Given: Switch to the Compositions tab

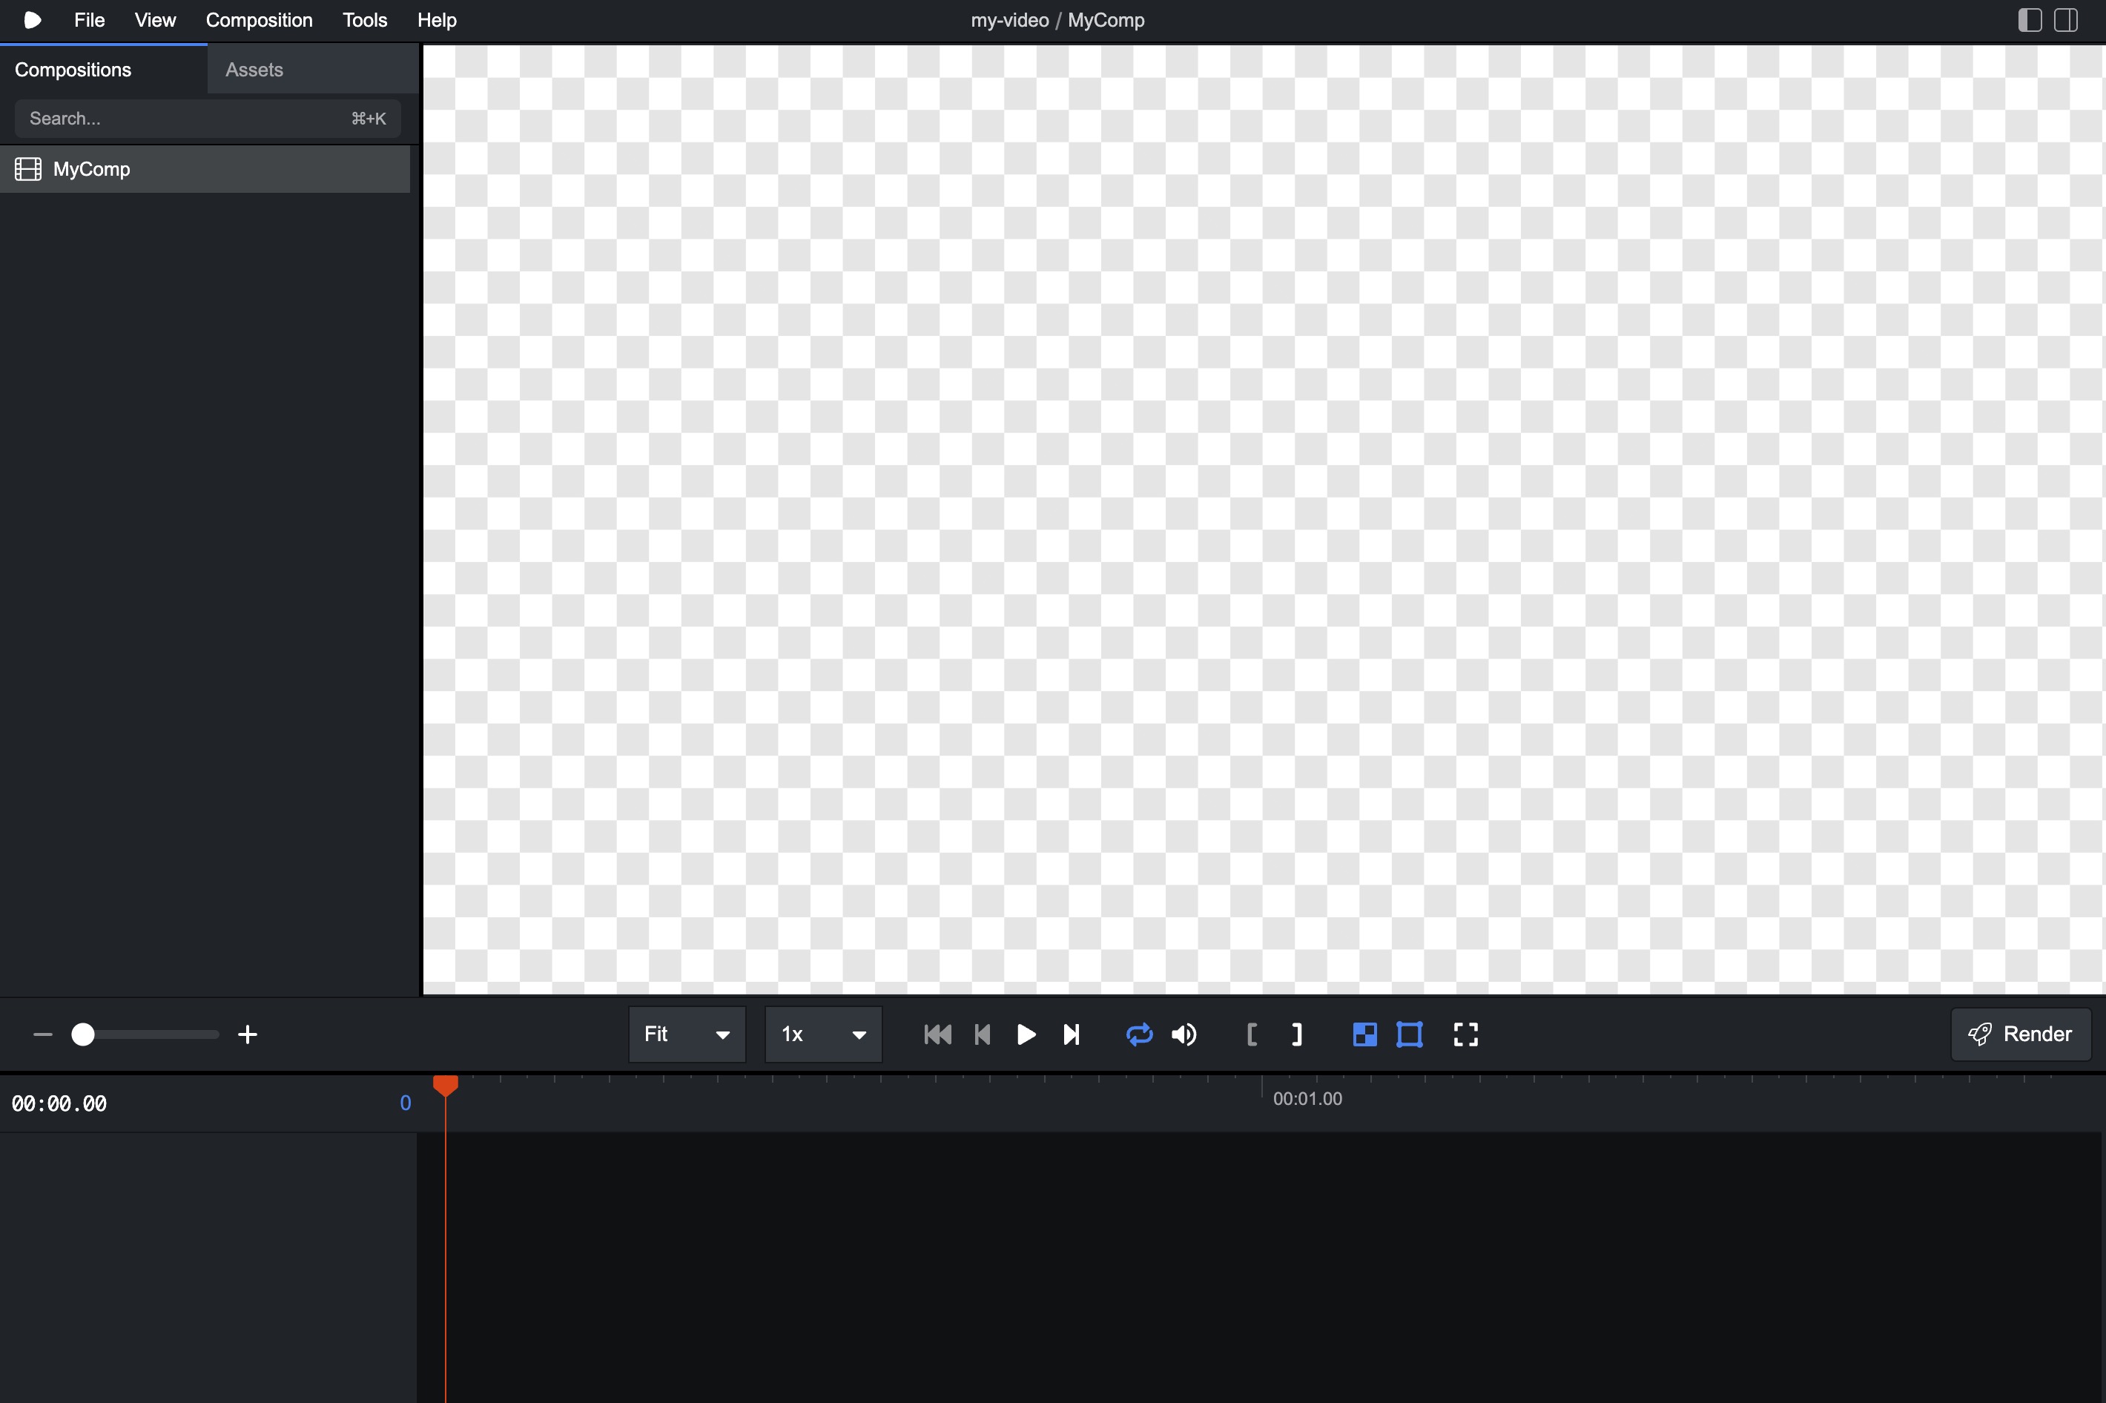Looking at the screenshot, I should [104, 69].
